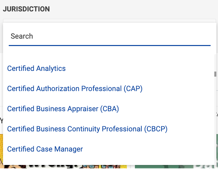Click the CBA certification link
Image resolution: width=218 pixels, height=169 pixels.
63,109
